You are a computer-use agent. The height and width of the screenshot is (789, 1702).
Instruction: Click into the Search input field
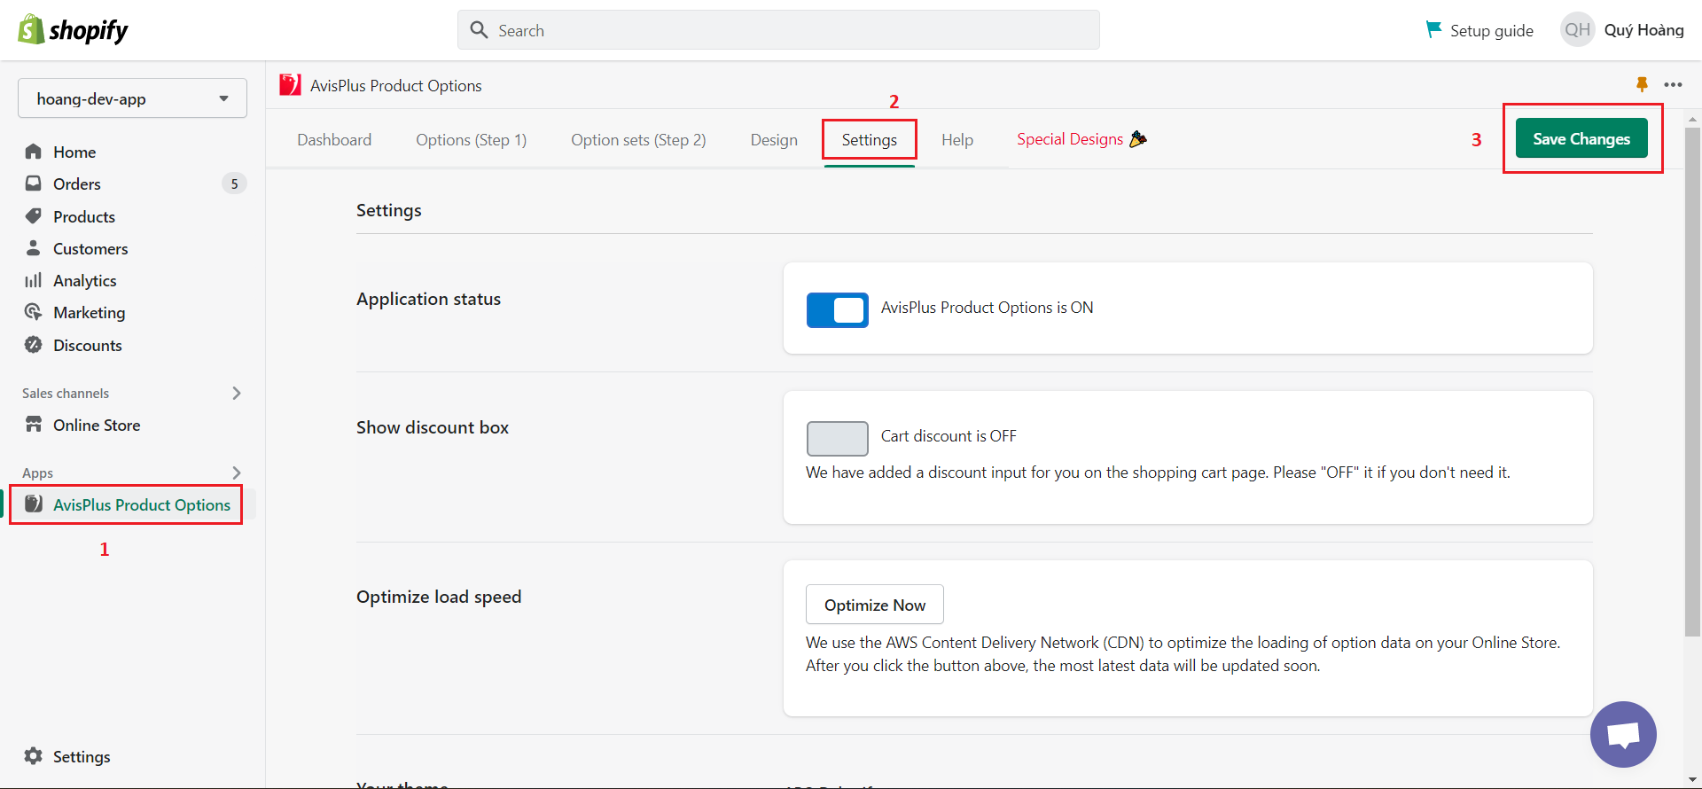point(778,30)
